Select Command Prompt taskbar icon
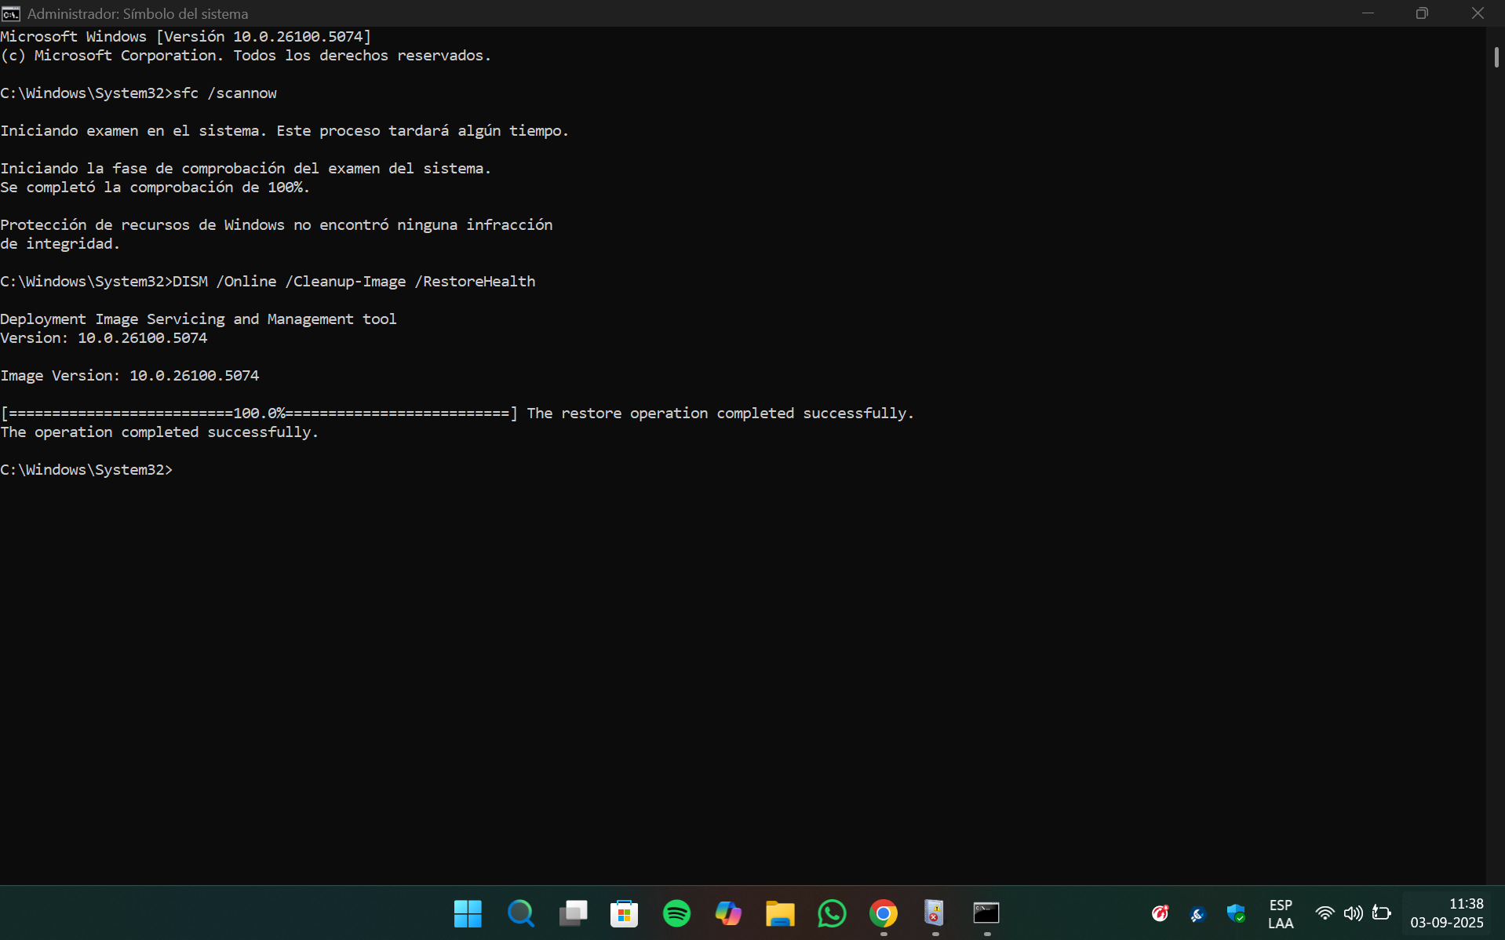 [986, 913]
